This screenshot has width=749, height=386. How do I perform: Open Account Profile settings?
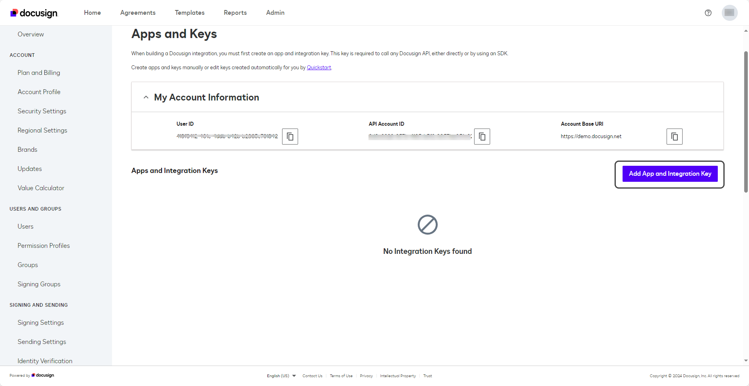pyautogui.click(x=39, y=92)
